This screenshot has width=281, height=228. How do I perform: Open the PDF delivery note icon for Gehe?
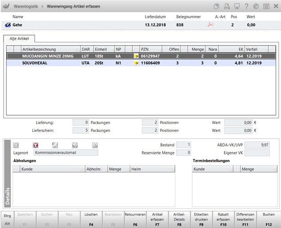tap(210, 24)
